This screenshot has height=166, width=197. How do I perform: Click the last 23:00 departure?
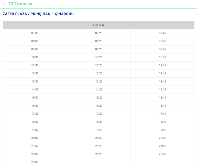tap(35, 162)
